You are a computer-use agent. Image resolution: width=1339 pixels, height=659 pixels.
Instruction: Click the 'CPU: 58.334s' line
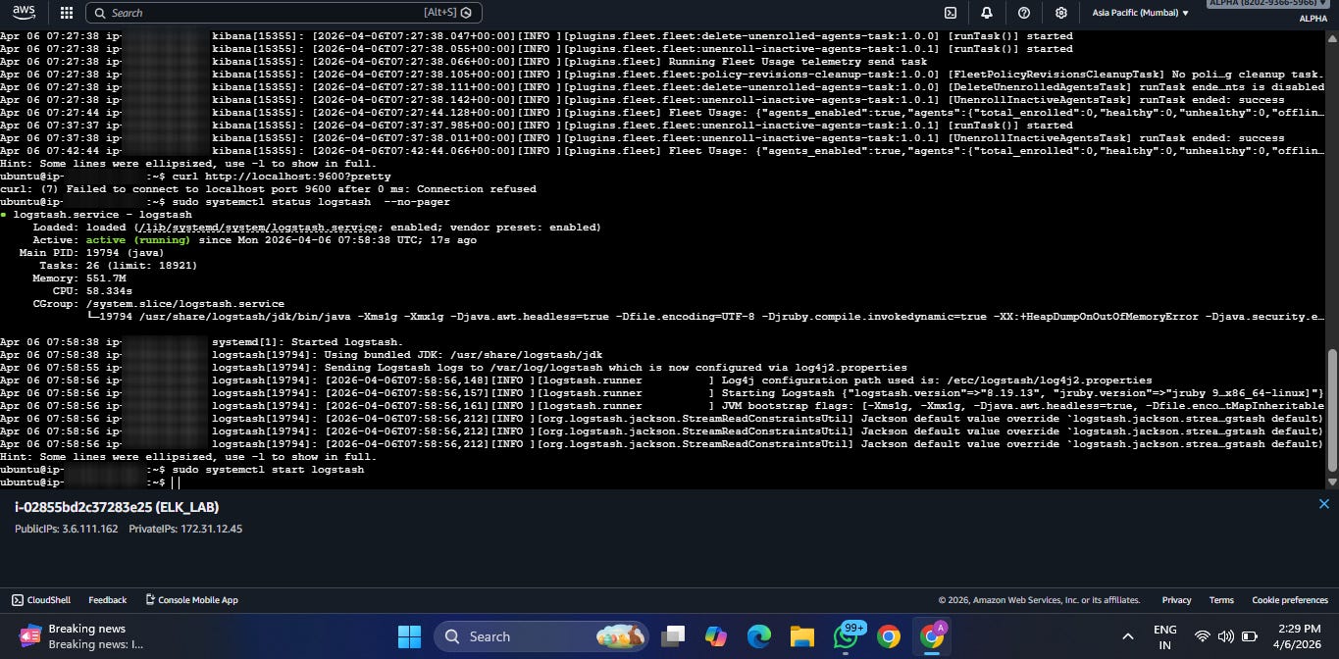[92, 291]
